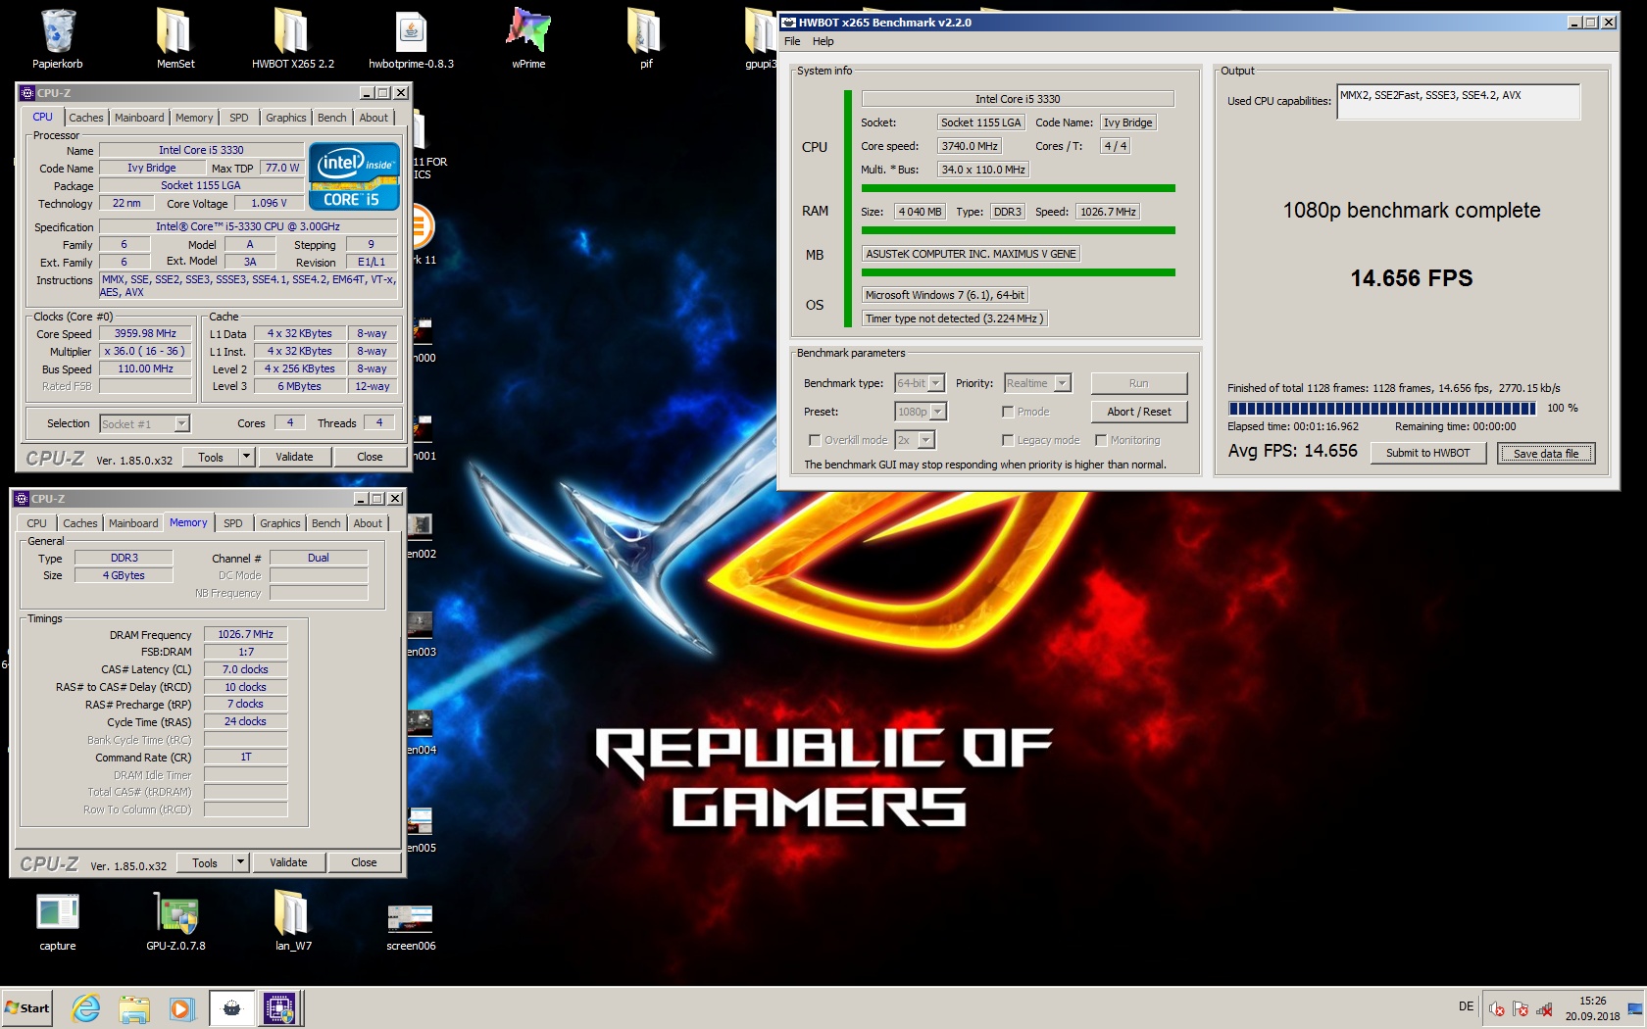Switch to Caches tab in lower CPU-Z

pyautogui.click(x=80, y=523)
